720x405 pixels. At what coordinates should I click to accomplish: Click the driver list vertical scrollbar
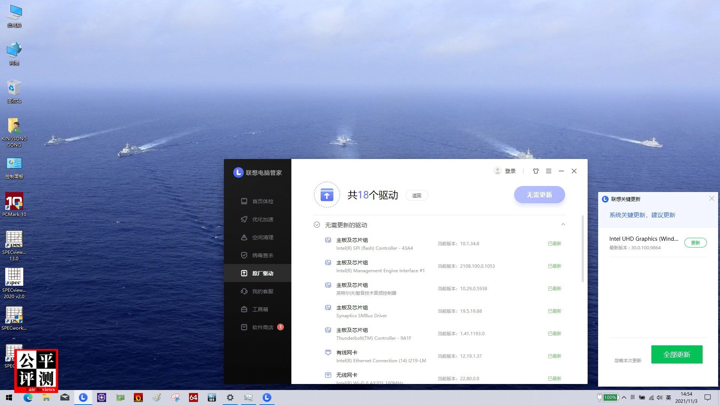click(582, 249)
